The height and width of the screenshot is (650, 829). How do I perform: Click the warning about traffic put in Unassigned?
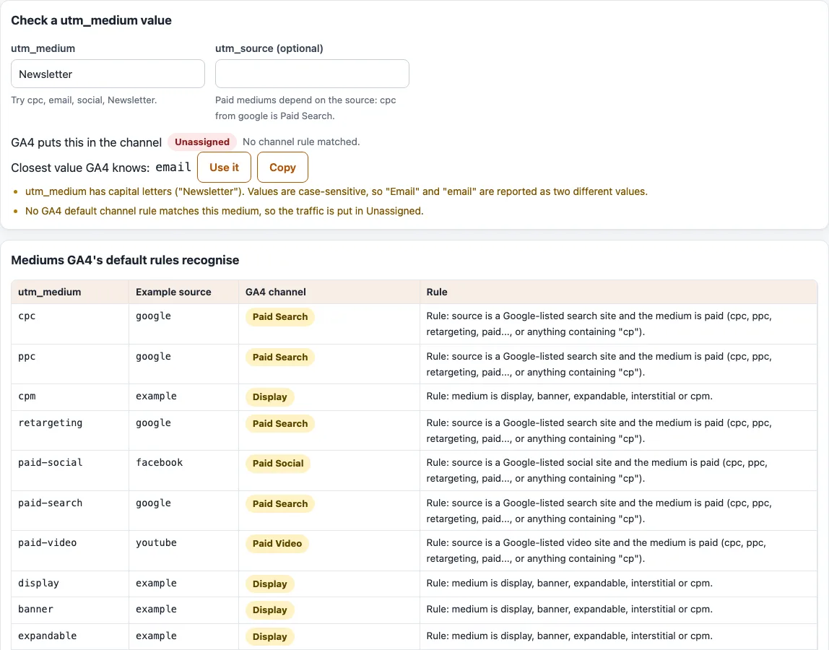point(224,211)
